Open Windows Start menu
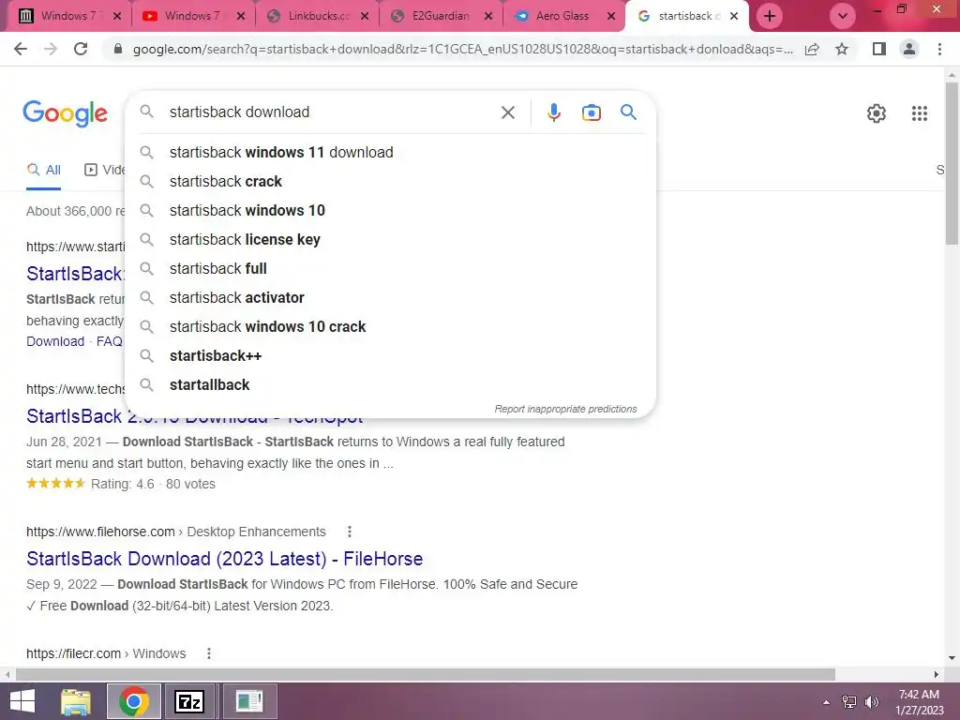 tap(22, 701)
